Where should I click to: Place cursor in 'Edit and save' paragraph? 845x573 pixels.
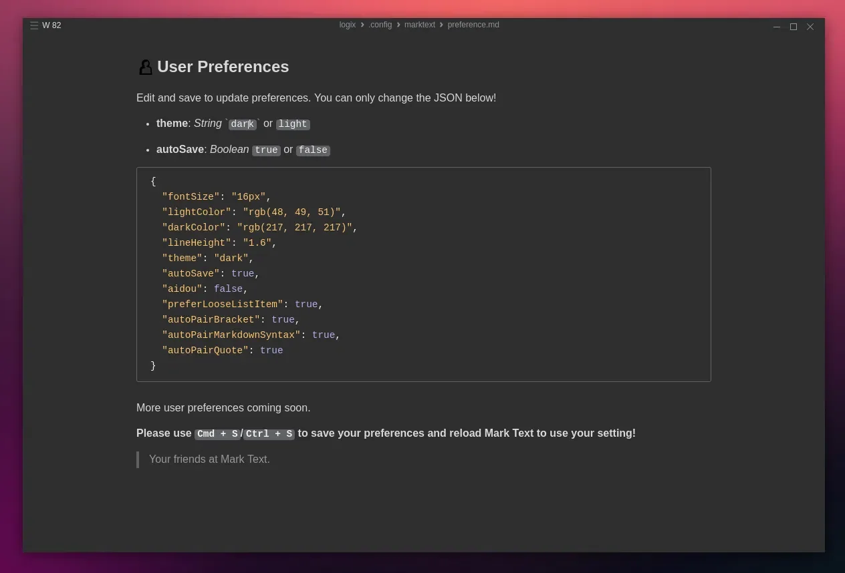tap(316, 98)
